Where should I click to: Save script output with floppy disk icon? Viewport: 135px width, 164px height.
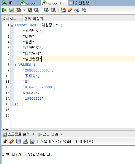tap(18, 141)
